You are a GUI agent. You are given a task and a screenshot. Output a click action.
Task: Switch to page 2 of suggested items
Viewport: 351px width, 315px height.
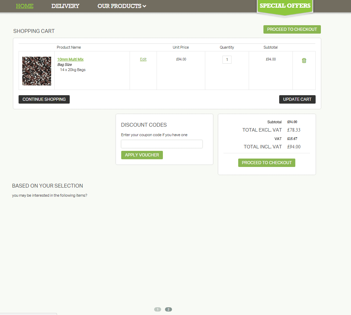168,309
